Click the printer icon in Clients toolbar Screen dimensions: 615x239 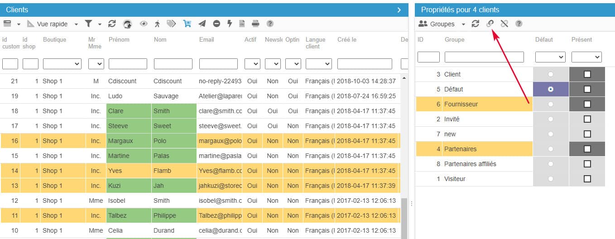255,24
